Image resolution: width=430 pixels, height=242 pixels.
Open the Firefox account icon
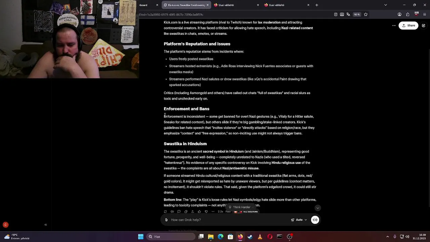click(399, 14)
